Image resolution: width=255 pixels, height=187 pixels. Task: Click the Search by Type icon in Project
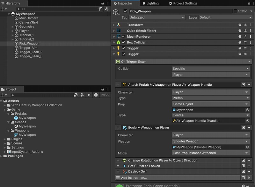click(82, 95)
